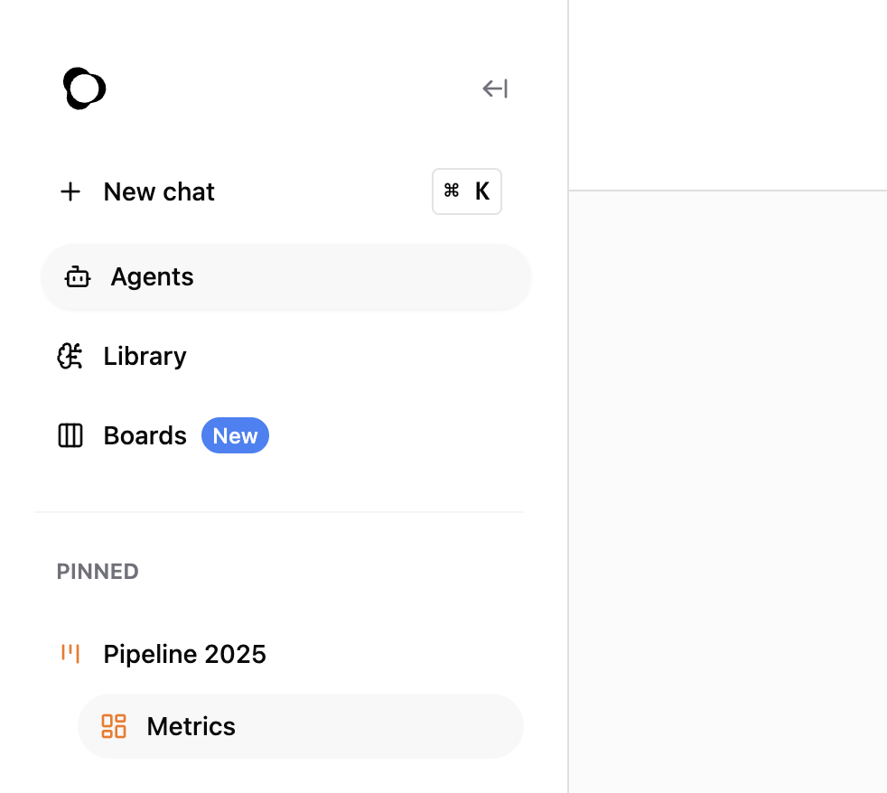Open the Pipeline 2025 pinned item
Screen dimensions: 887x793
[185, 654]
